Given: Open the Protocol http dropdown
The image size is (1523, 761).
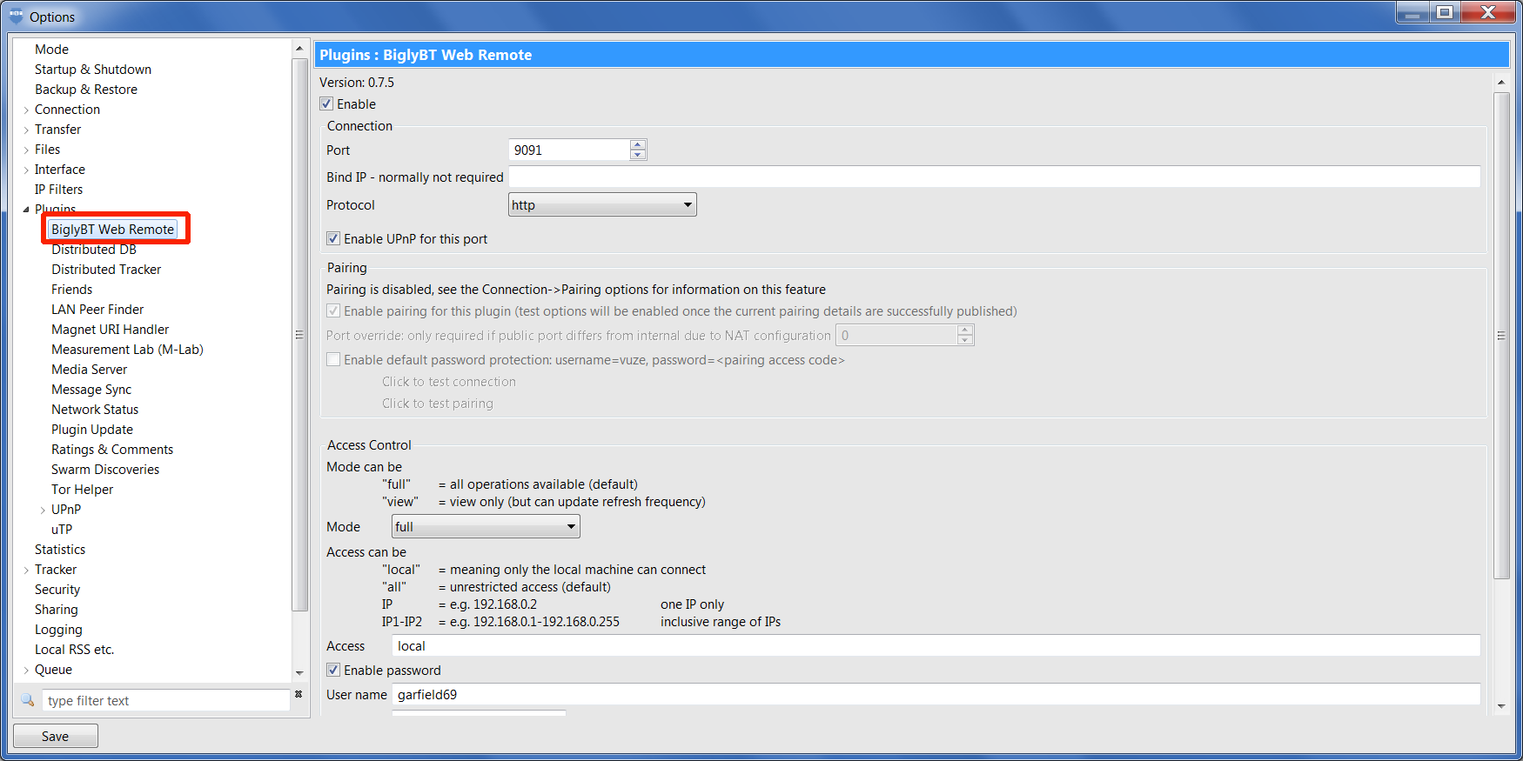Looking at the screenshot, I should (x=602, y=204).
